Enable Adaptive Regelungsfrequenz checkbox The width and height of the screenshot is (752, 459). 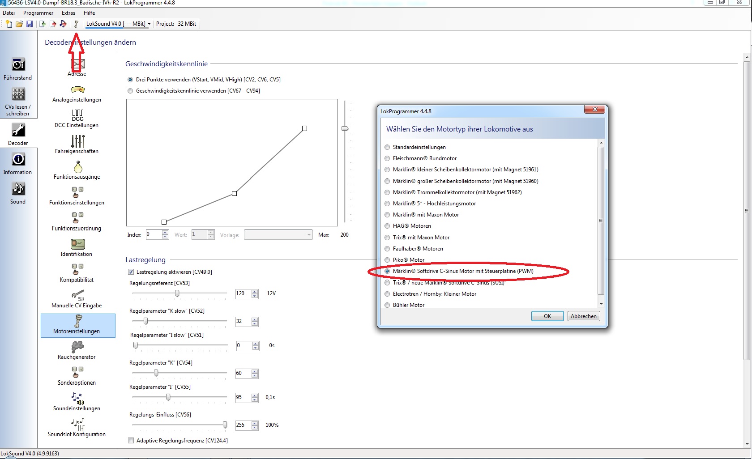(x=131, y=441)
